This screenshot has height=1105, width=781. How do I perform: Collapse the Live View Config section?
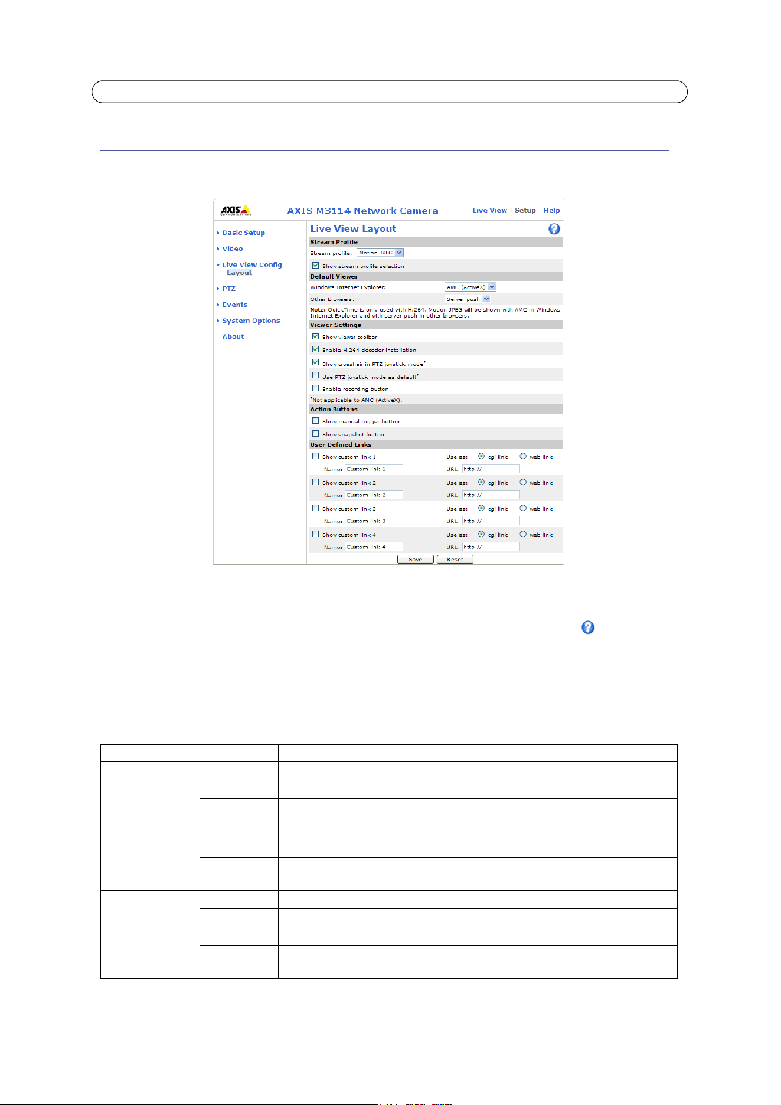[252, 264]
